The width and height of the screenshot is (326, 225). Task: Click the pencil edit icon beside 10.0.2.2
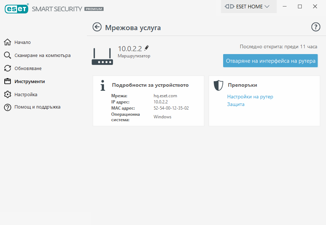click(147, 48)
